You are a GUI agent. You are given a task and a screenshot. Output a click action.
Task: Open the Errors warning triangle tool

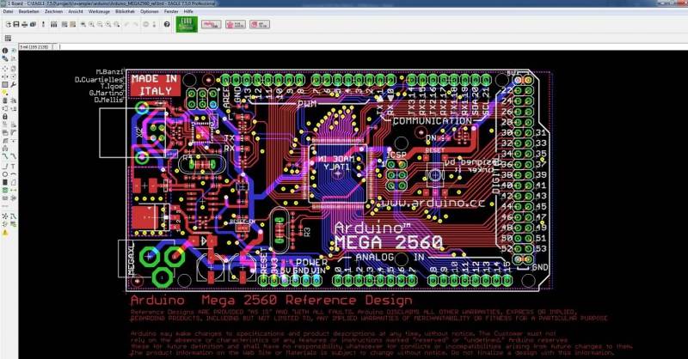pyautogui.click(x=5, y=233)
